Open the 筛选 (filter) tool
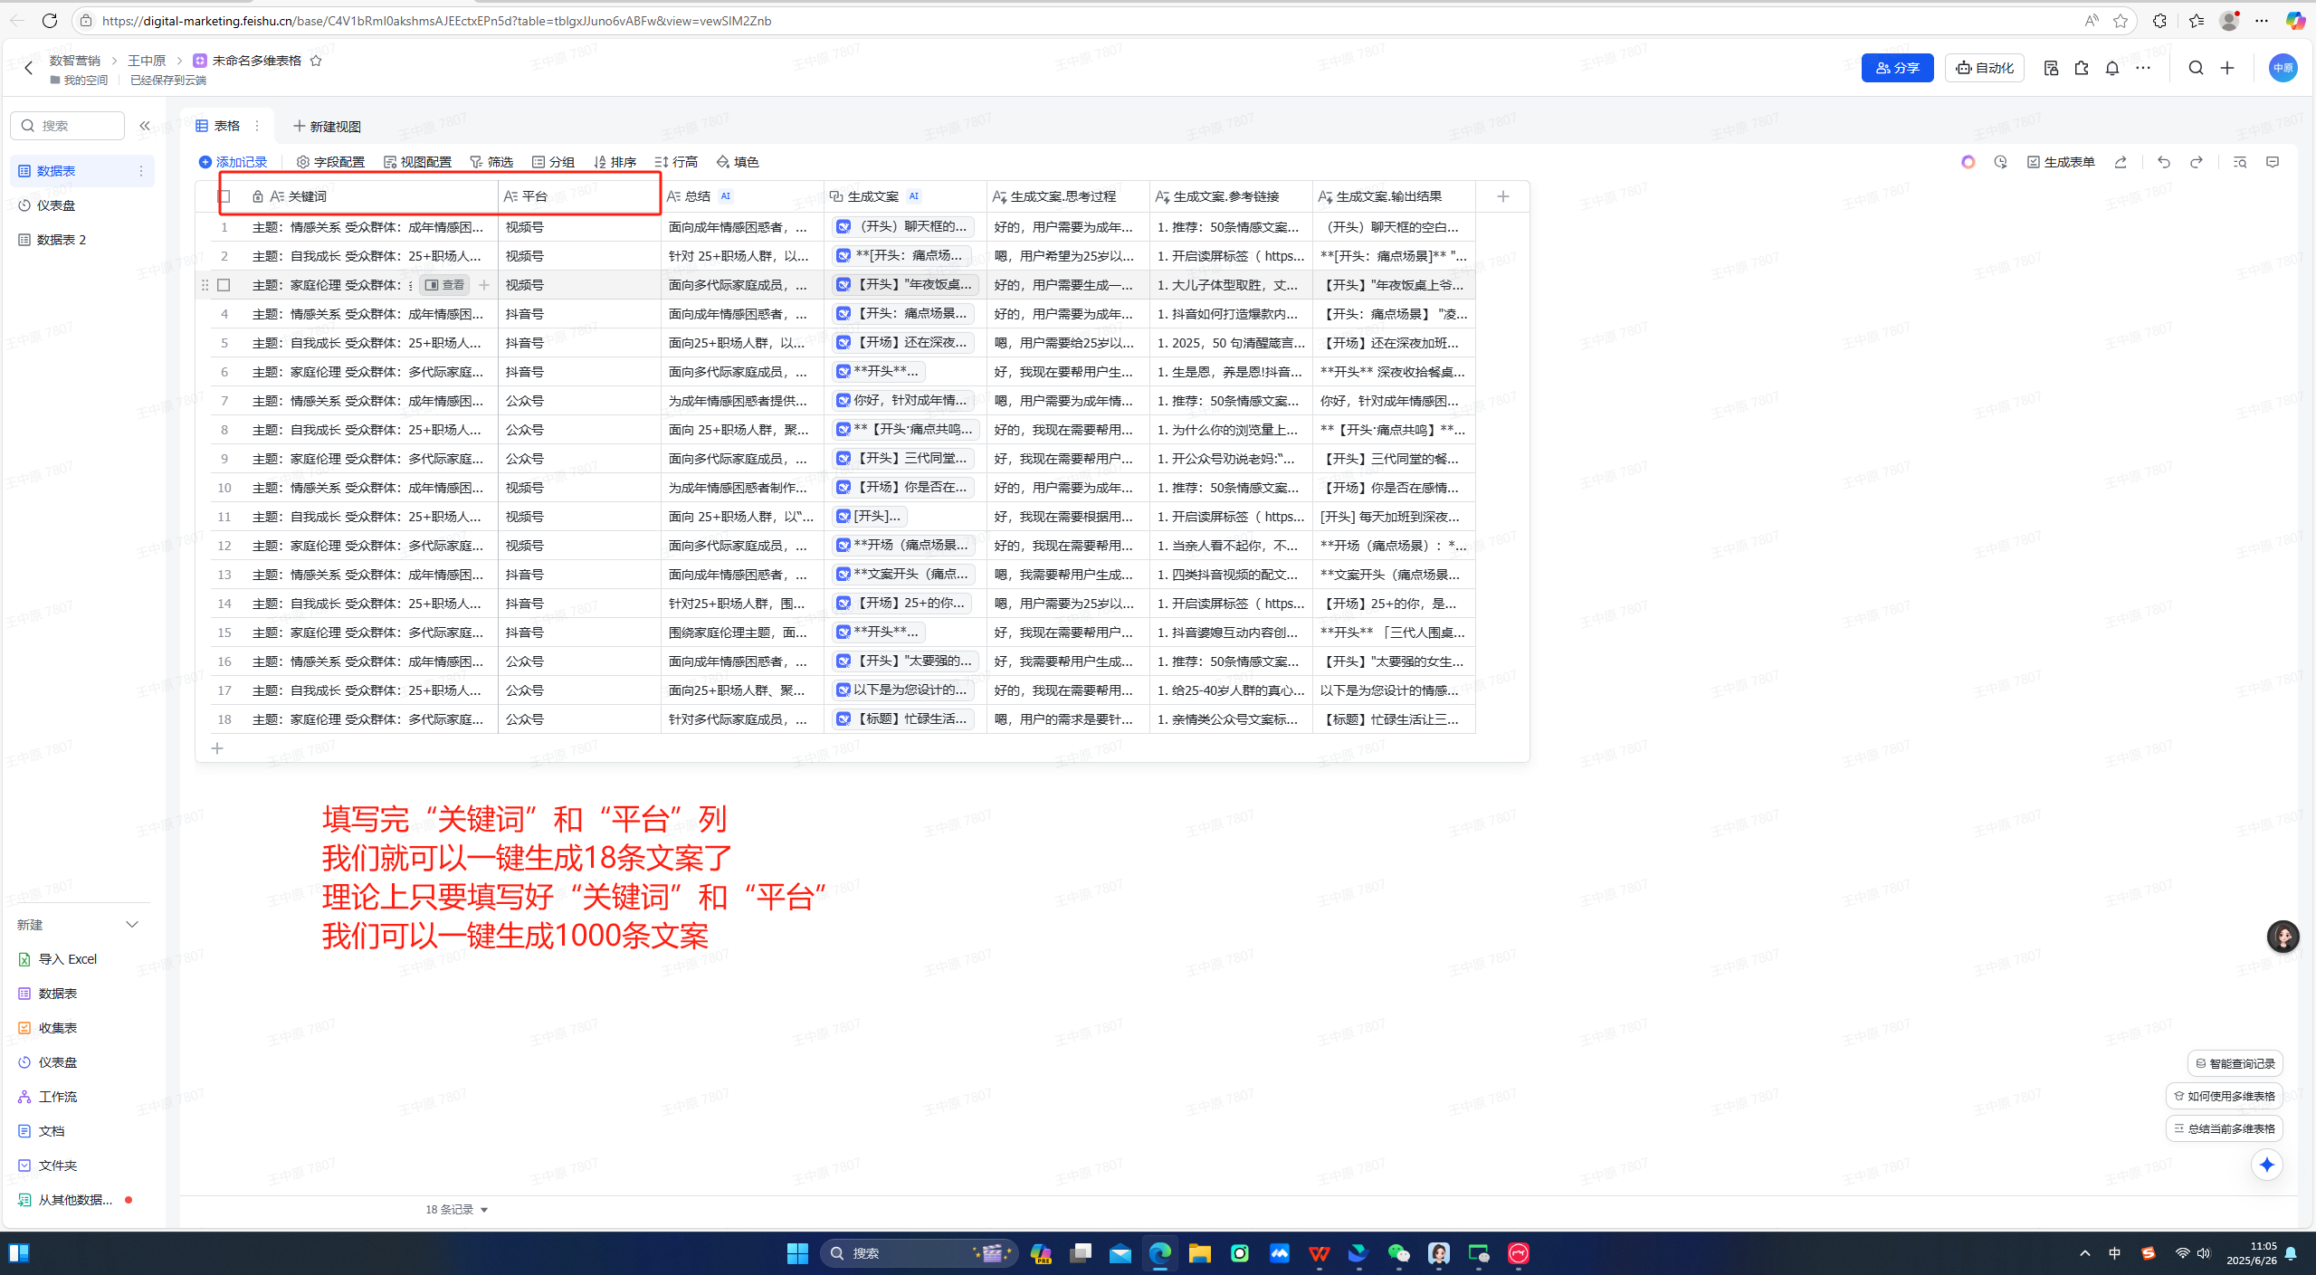This screenshot has width=2316, height=1275. point(493,161)
